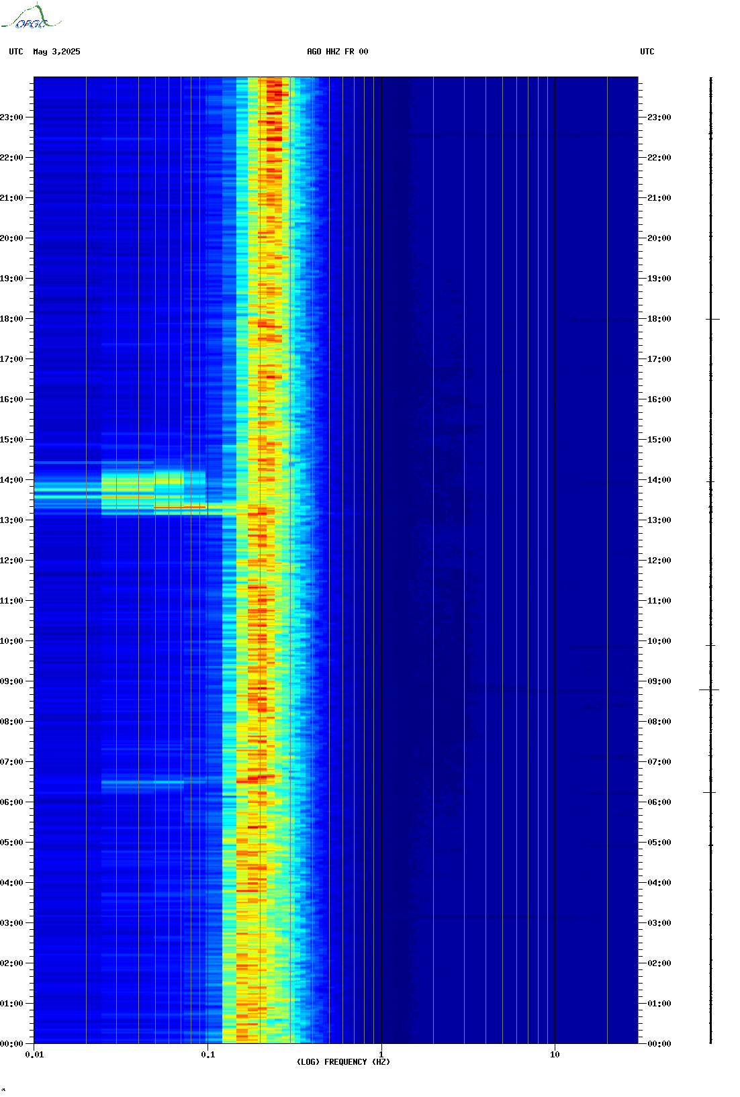
Task: Click 07:00 on the left time axis
Action: pyautogui.click(x=11, y=762)
